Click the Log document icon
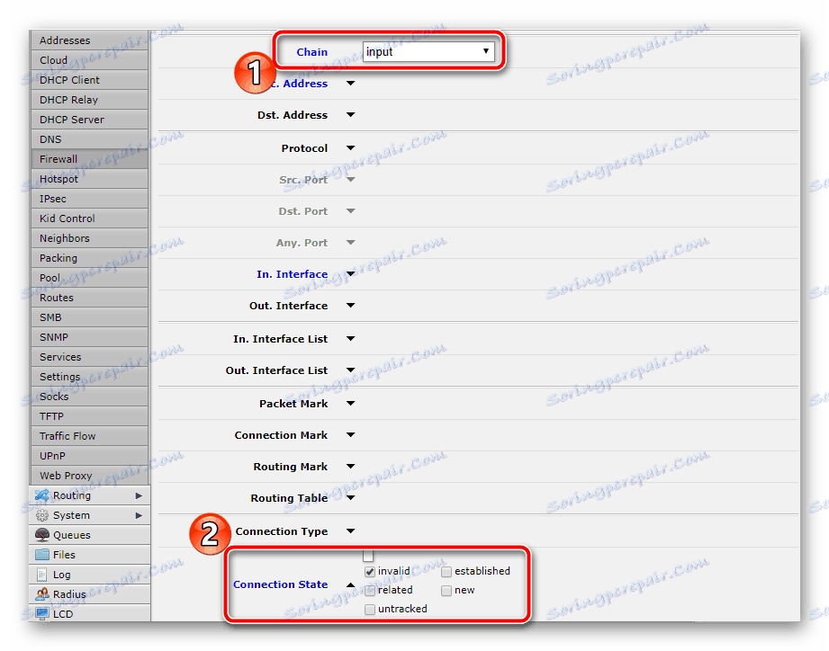The height and width of the screenshot is (651, 829). 41,575
